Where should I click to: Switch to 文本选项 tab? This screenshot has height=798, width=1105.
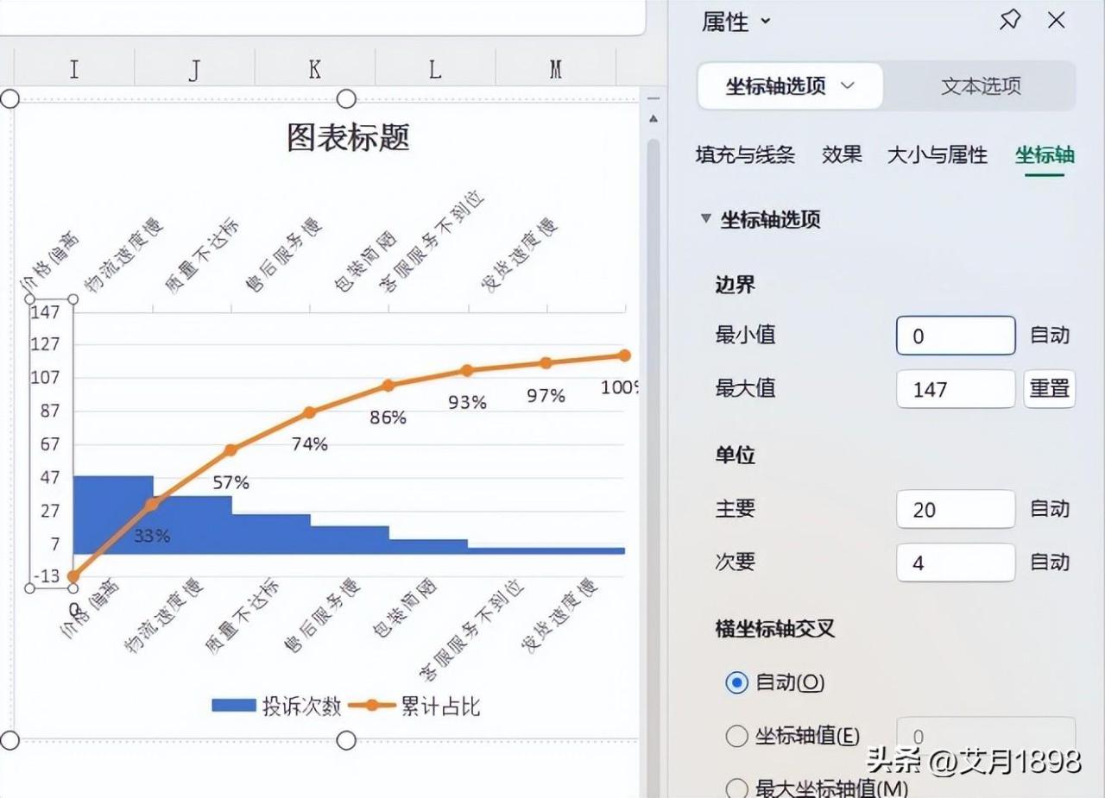[x=981, y=85]
